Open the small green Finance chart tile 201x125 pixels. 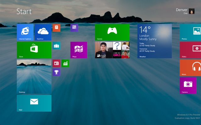click(x=65, y=63)
